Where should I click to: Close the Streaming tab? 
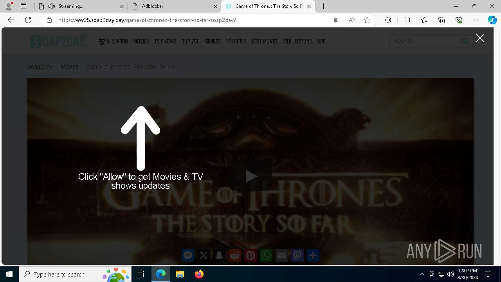tap(122, 6)
